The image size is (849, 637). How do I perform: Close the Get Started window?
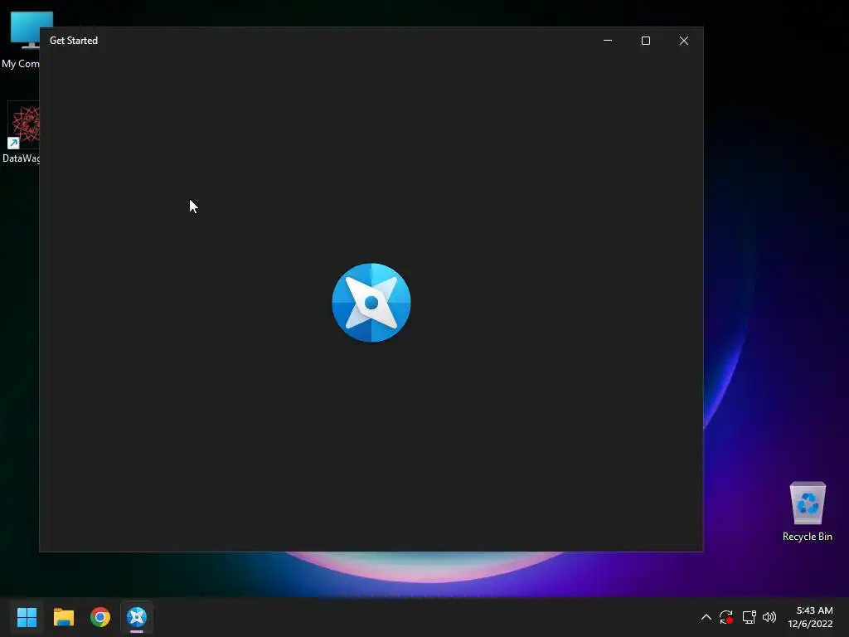pos(684,41)
